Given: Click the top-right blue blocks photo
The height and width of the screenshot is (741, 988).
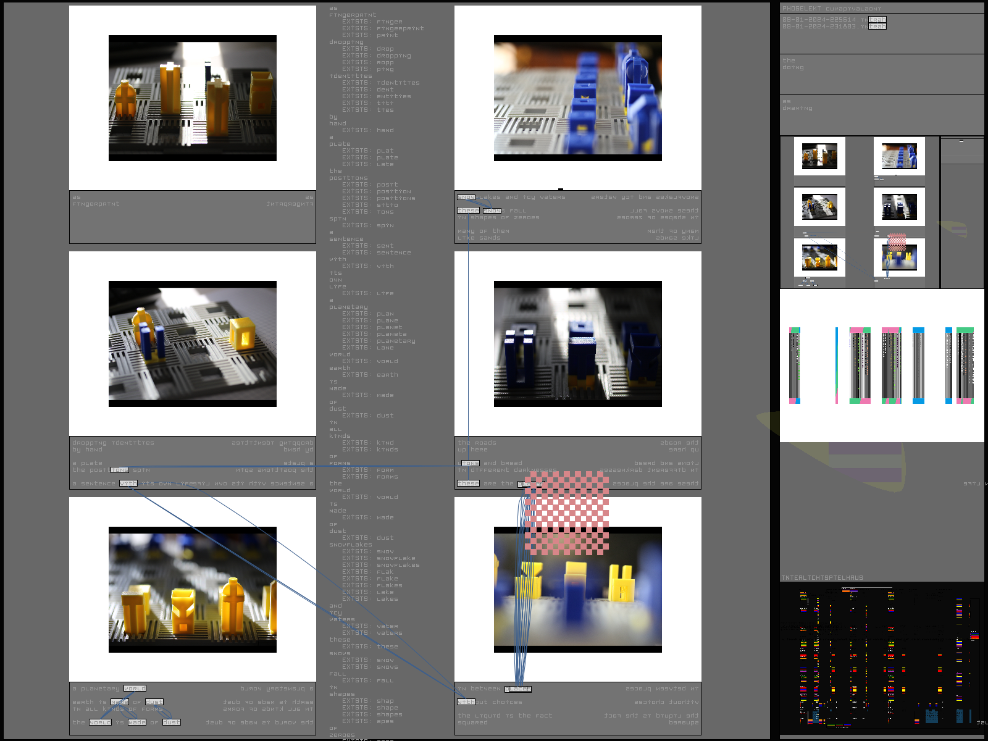Looking at the screenshot, I should click(577, 98).
